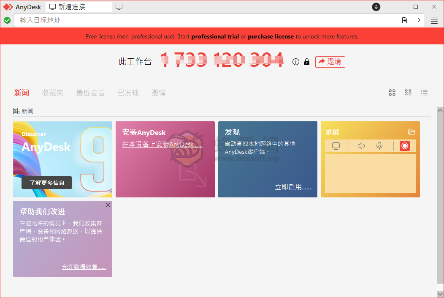Toggle speaker audio in recording card
Image resolution: width=444 pixels, height=298 pixels.
pos(361,146)
